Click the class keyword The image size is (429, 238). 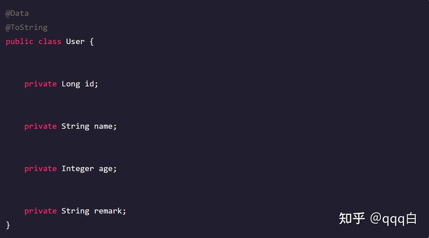(50, 42)
